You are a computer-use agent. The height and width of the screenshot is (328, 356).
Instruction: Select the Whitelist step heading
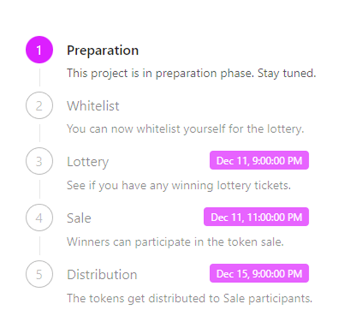tap(93, 106)
